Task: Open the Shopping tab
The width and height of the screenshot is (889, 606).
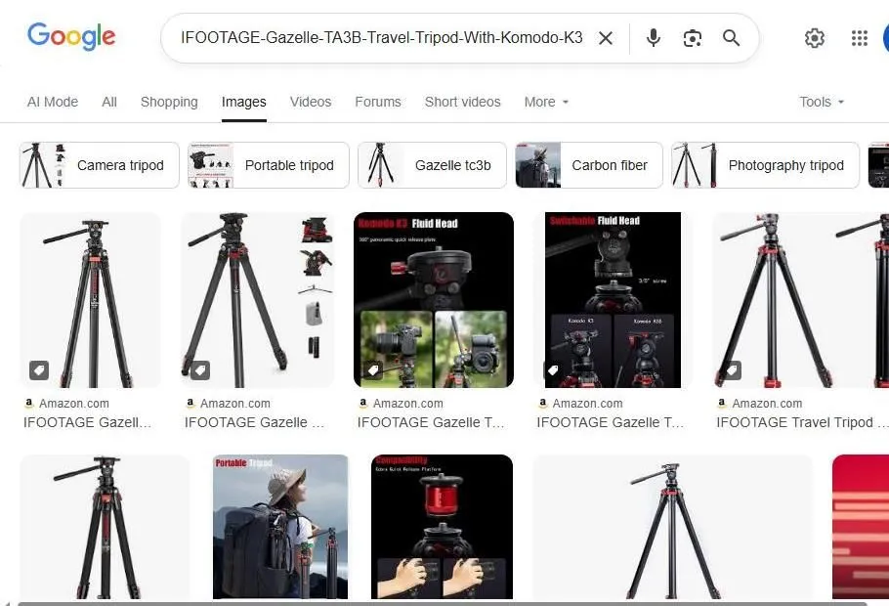Action: [168, 102]
